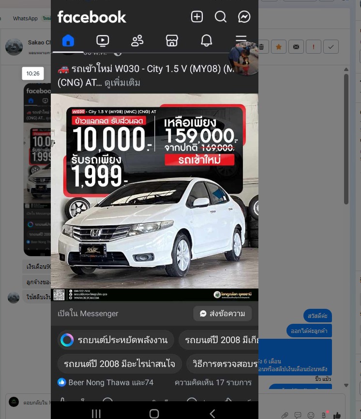The image size is (361, 419).
Task: Tap the Android back arrow button
Action: [x=212, y=414]
